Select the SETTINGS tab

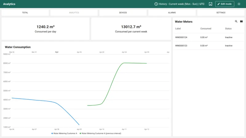point(221,13)
